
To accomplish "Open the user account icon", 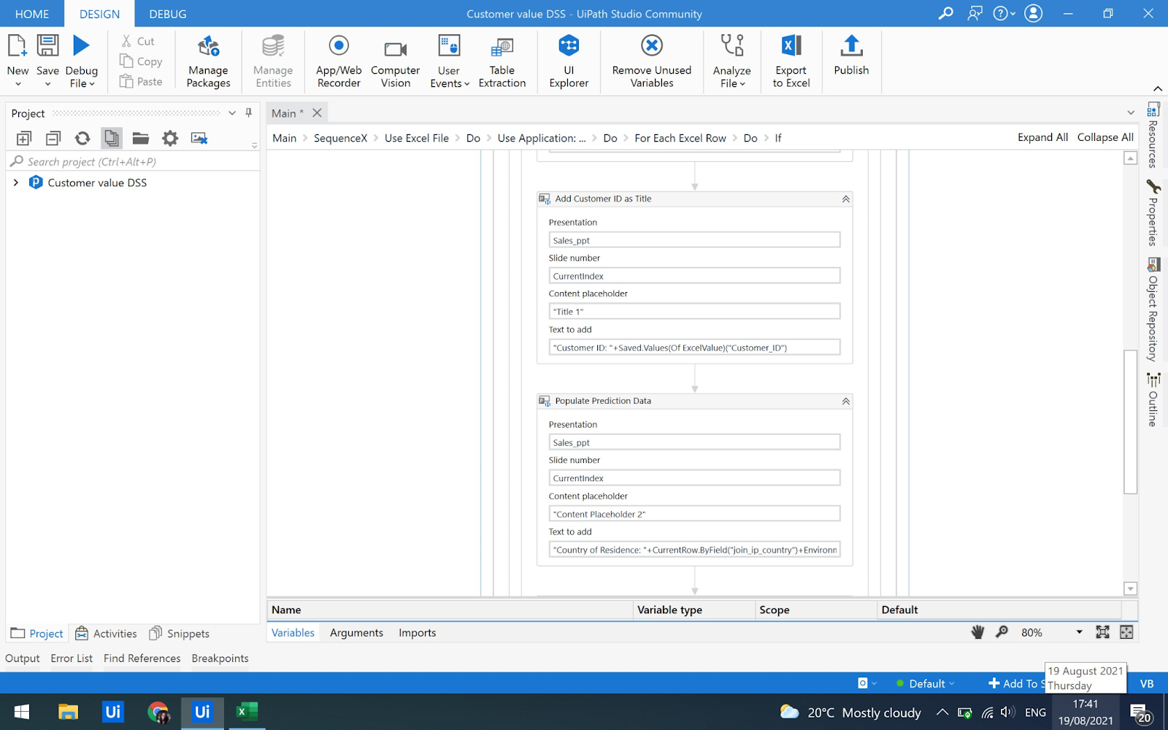I will click(1034, 13).
